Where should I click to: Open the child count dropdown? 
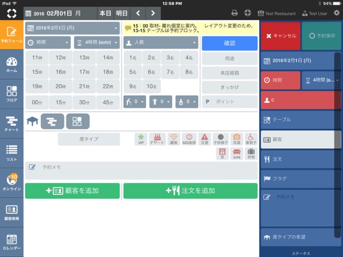[161, 102]
